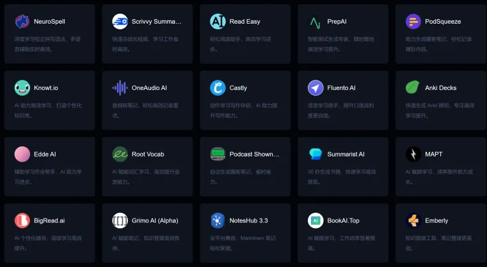Image resolution: width=487 pixels, height=267 pixels.
Task: Click the Scrivvy Summarizer rocket icon
Action: point(120,21)
